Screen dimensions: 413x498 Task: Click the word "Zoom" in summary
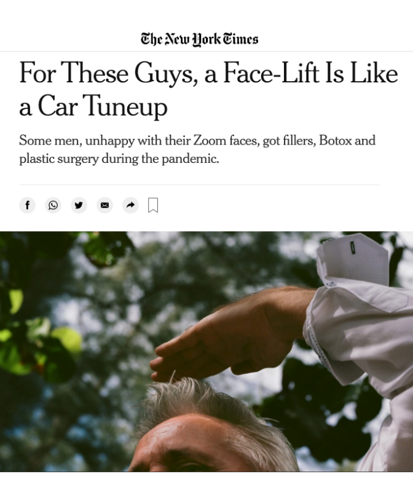[210, 140]
